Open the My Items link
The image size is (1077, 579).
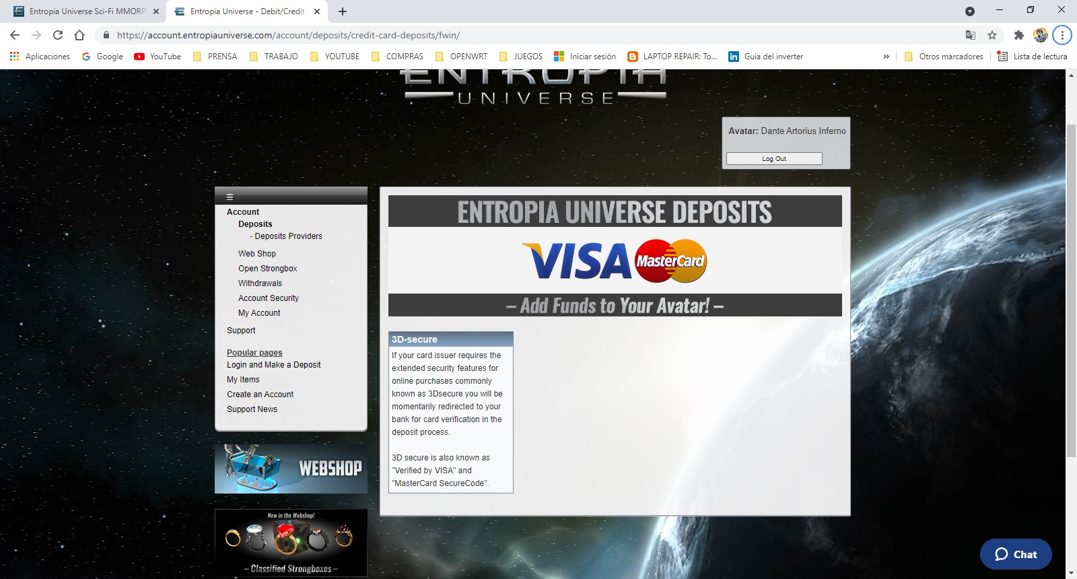coord(243,380)
